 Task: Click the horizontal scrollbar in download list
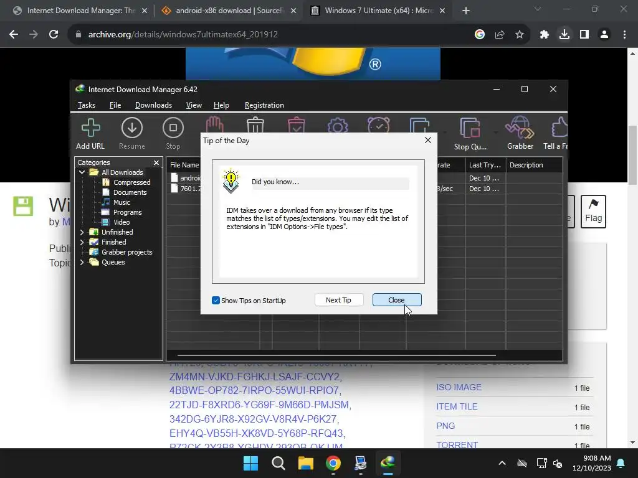336,355
